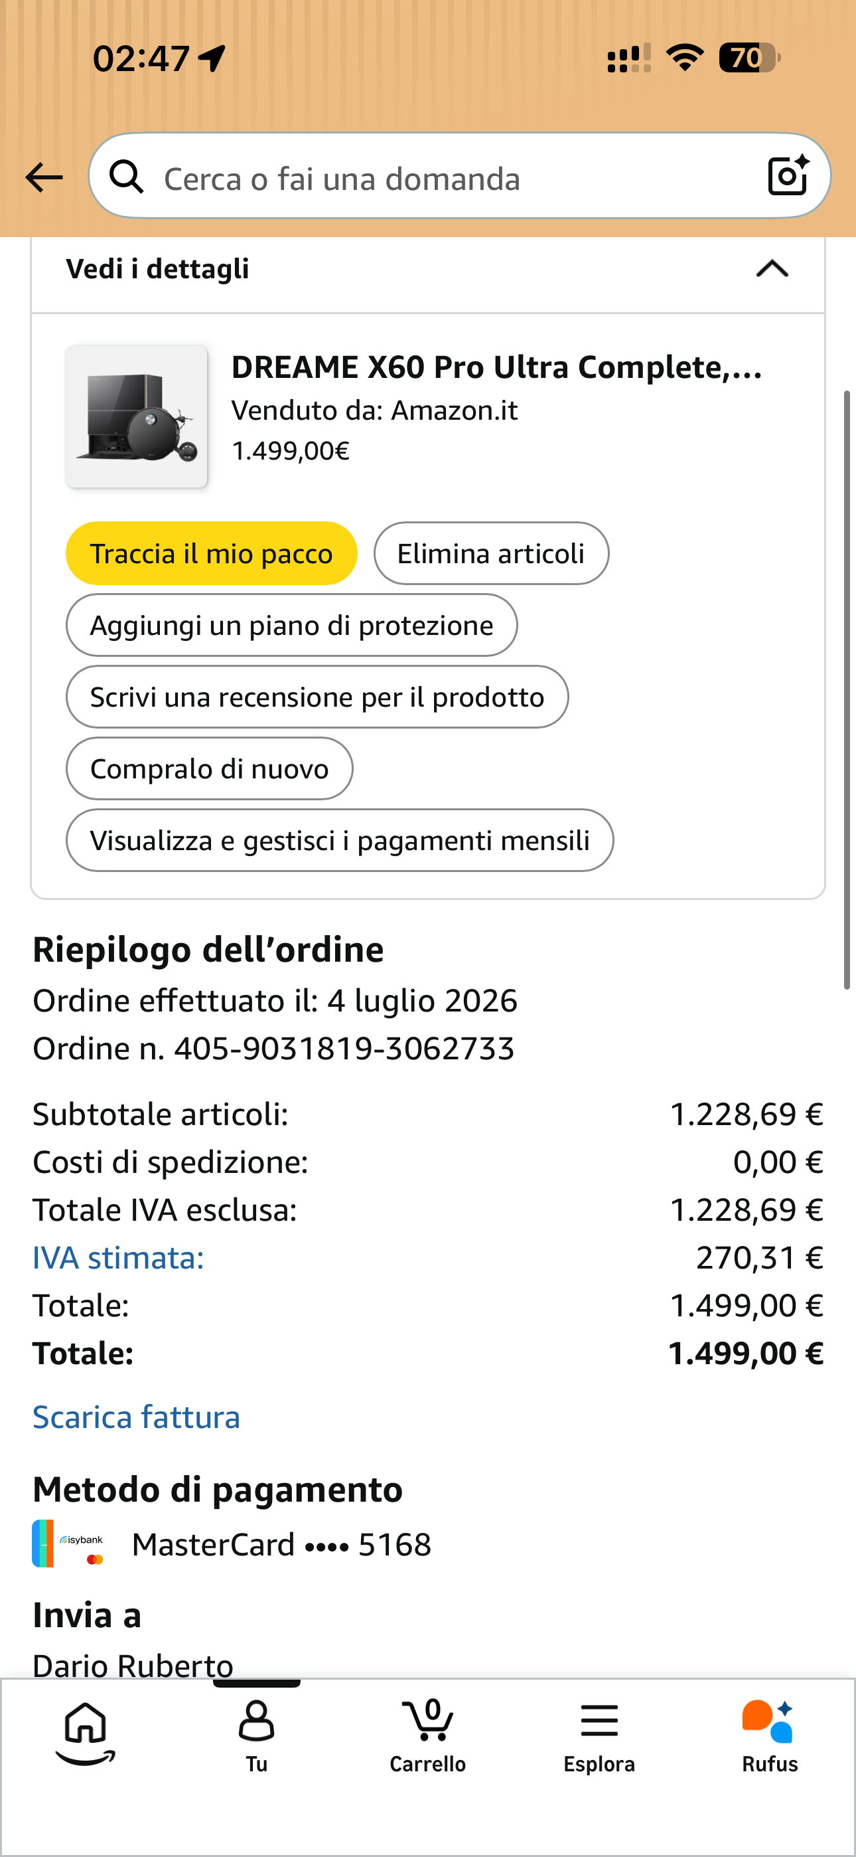The height and width of the screenshot is (1857, 856).
Task: Select Aggiungi un piano di protezione
Action: click(292, 624)
